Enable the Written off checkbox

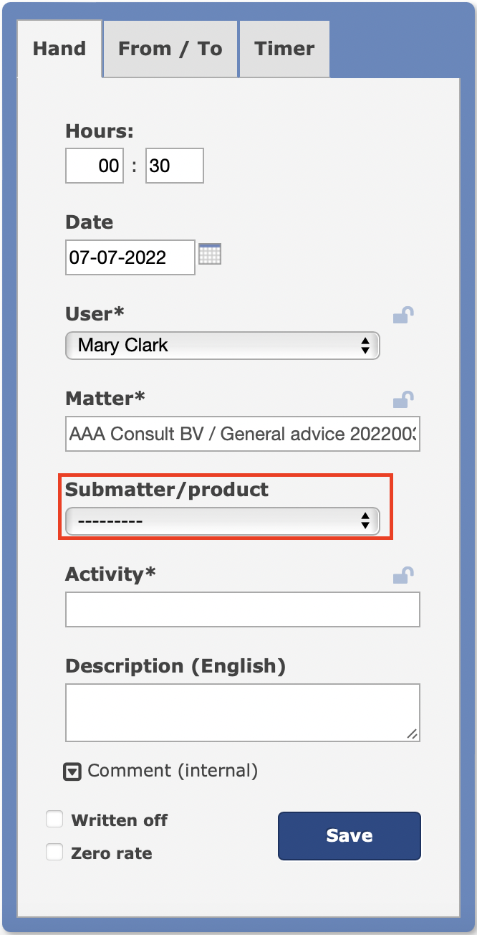[54, 819]
